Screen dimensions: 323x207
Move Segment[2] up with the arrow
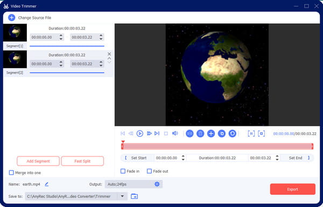tap(109, 58)
